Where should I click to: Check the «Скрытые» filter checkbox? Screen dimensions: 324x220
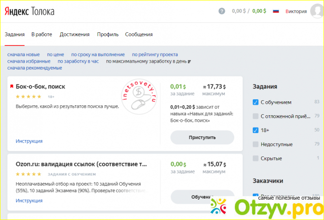(256, 158)
